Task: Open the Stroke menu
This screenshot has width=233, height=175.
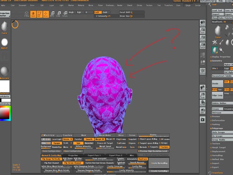Action: [x=139, y=5]
